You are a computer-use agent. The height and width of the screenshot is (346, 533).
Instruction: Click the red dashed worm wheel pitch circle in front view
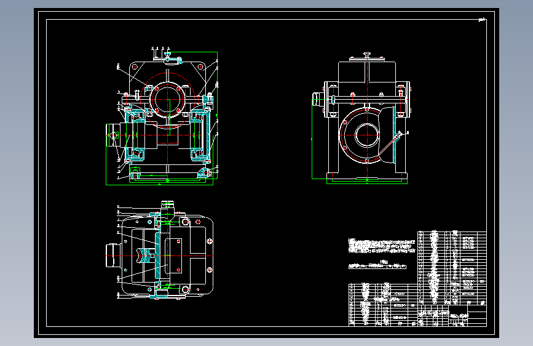[x=168, y=100]
